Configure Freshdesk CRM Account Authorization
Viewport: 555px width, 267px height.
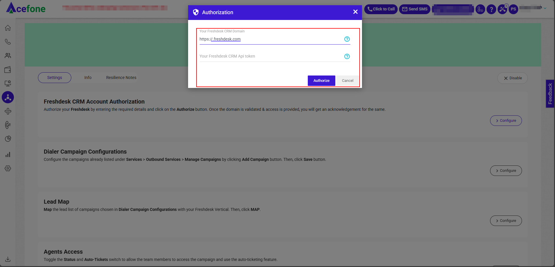506,121
